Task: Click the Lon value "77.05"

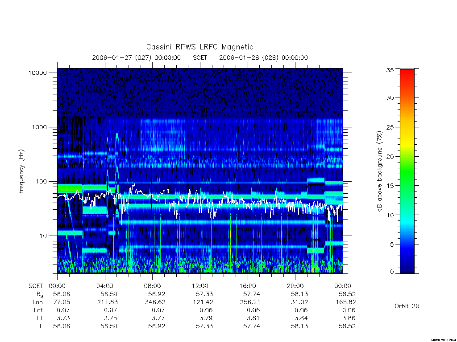Action: 62,302
